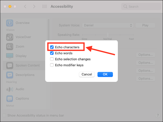Click the OK button

click(105, 74)
